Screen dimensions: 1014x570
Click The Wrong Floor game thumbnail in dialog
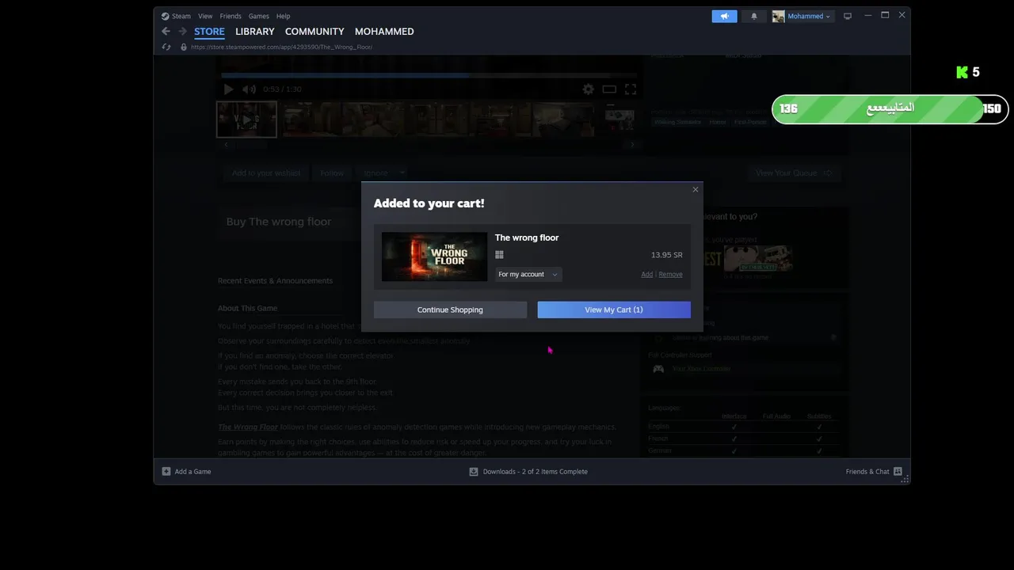pyautogui.click(x=434, y=256)
